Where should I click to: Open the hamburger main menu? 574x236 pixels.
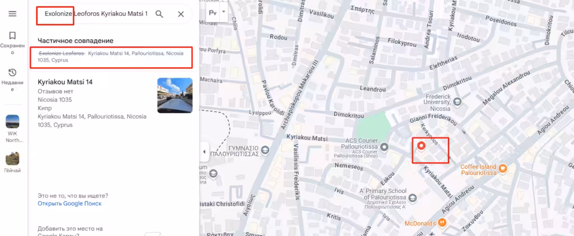pyautogui.click(x=12, y=14)
